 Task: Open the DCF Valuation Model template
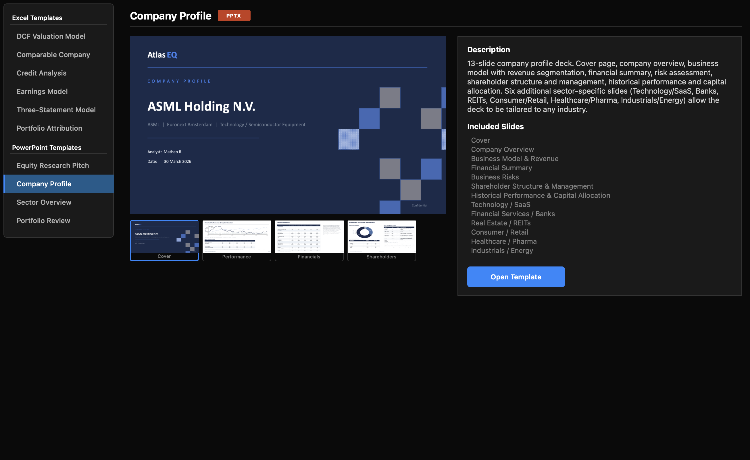(x=58, y=36)
